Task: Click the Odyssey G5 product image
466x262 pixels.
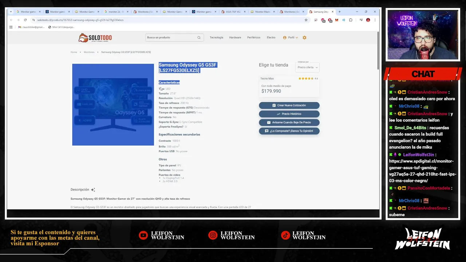Action: point(113,105)
